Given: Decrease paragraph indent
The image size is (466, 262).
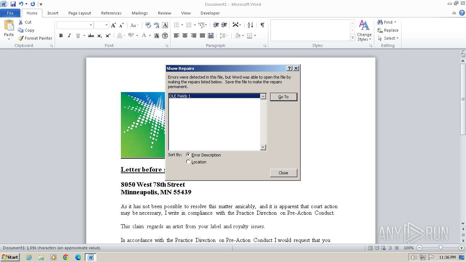Looking at the screenshot, I should [x=216, y=25].
